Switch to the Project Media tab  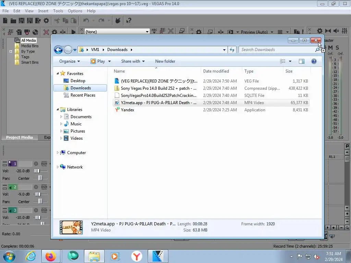pyautogui.click(x=20, y=137)
